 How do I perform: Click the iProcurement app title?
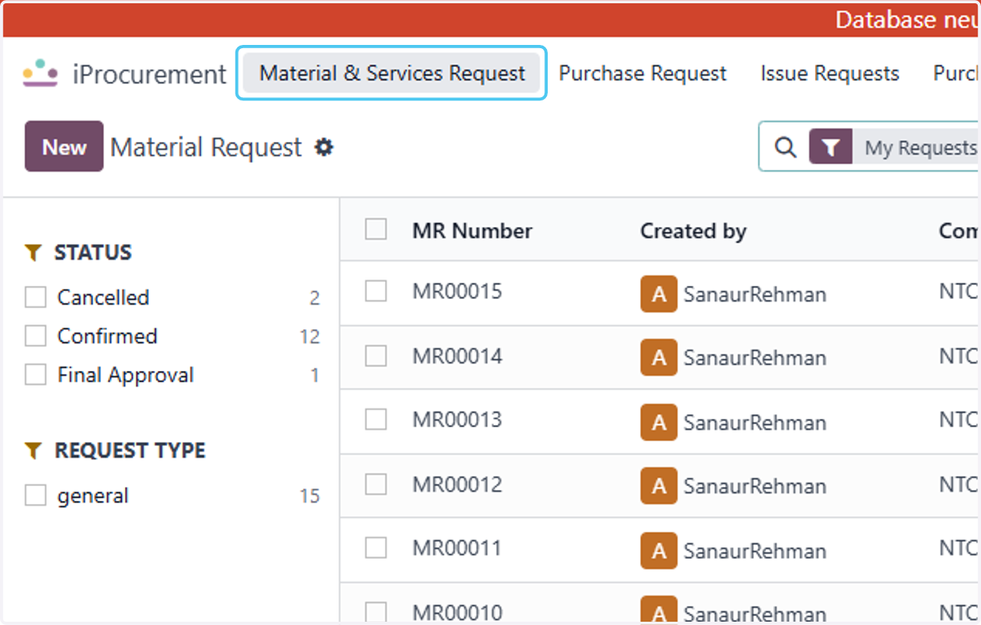(149, 74)
